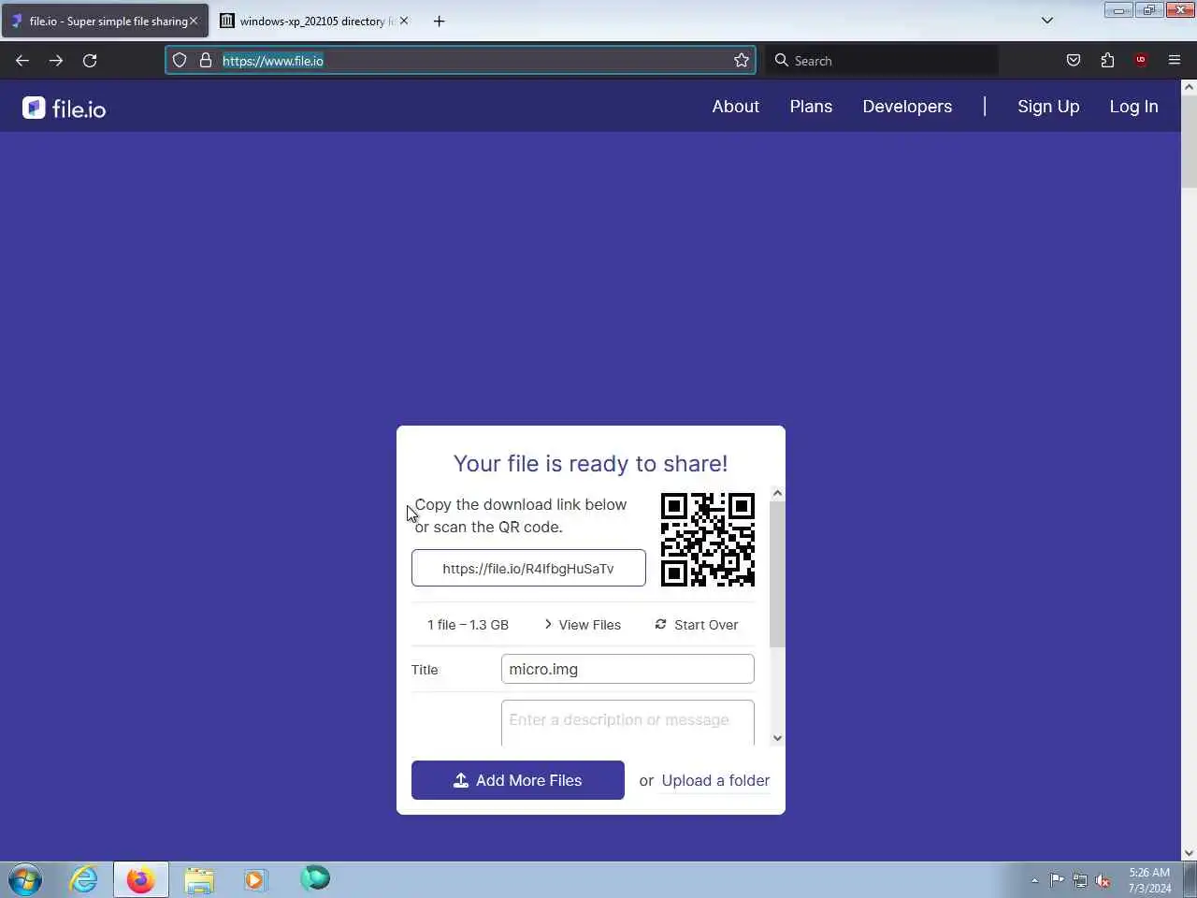Click Sign Up in the header
1197x898 pixels.
pyautogui.click(x=1048, y=107)
